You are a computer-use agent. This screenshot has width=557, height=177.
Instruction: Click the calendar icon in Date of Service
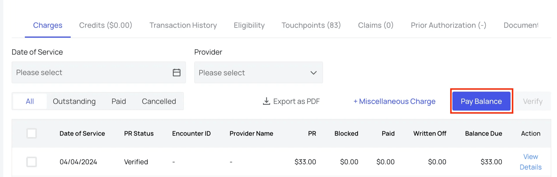click(177, 73)
